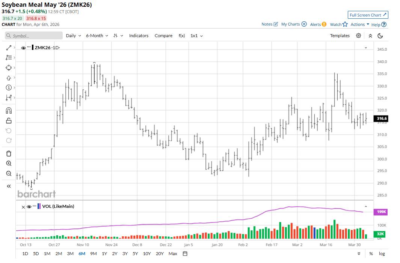
Task: Toggle the percent scale button
Action: coord(371,254)
